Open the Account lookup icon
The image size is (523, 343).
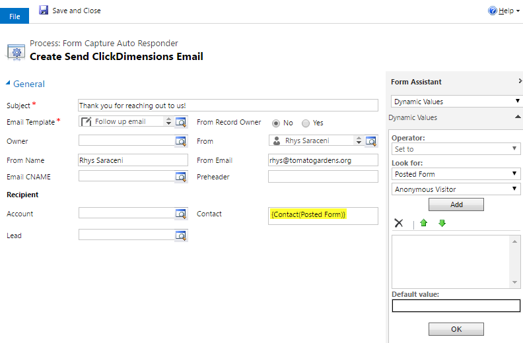[x=181, y=214]
